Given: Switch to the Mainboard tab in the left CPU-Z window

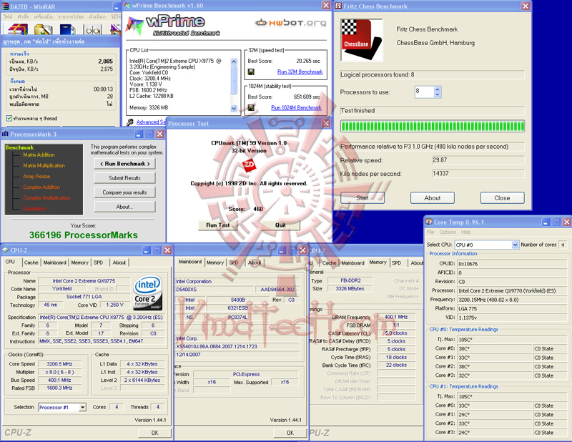Looking at the screenshot, I should pos(55,262).
